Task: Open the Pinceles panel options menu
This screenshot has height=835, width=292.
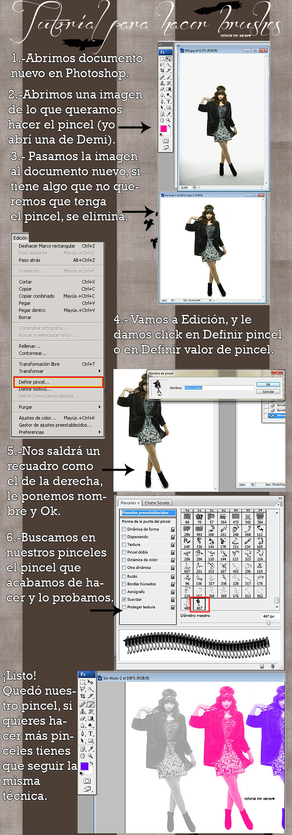Action: tap(280, 504)
